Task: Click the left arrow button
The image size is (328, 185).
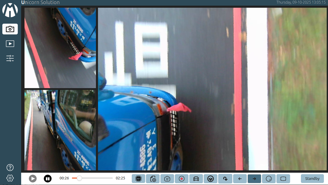Action: coord(240,179)
